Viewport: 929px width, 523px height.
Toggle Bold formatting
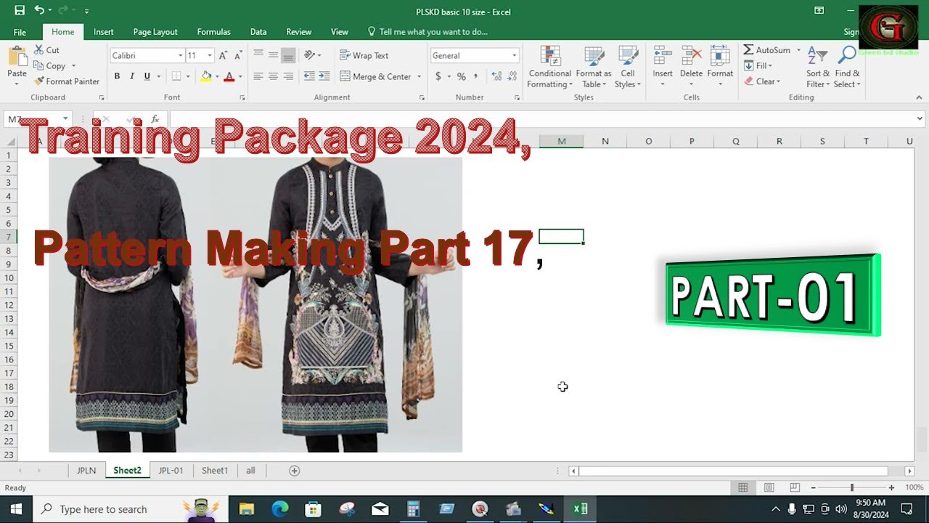[x=117, y=76]
